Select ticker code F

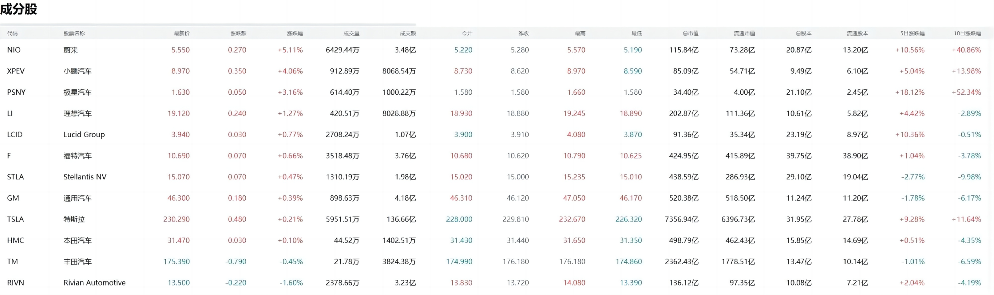coord(9,156)
